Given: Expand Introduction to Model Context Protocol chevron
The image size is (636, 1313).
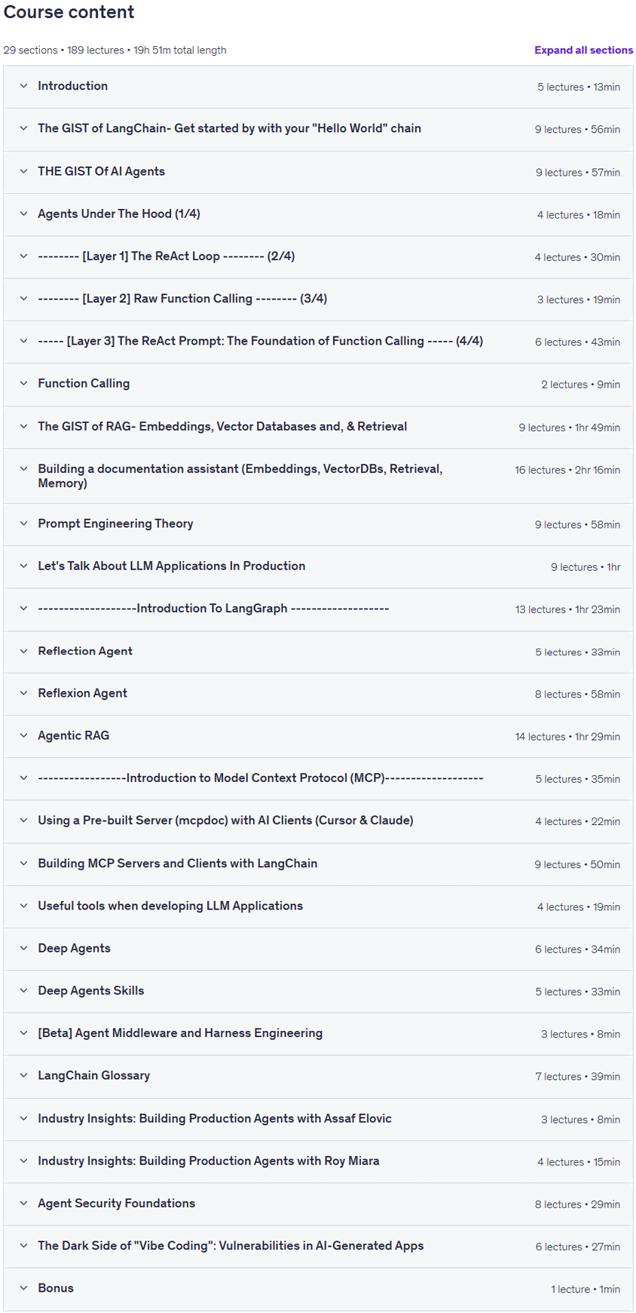Looking at the screenshot, I should [23, 778].
